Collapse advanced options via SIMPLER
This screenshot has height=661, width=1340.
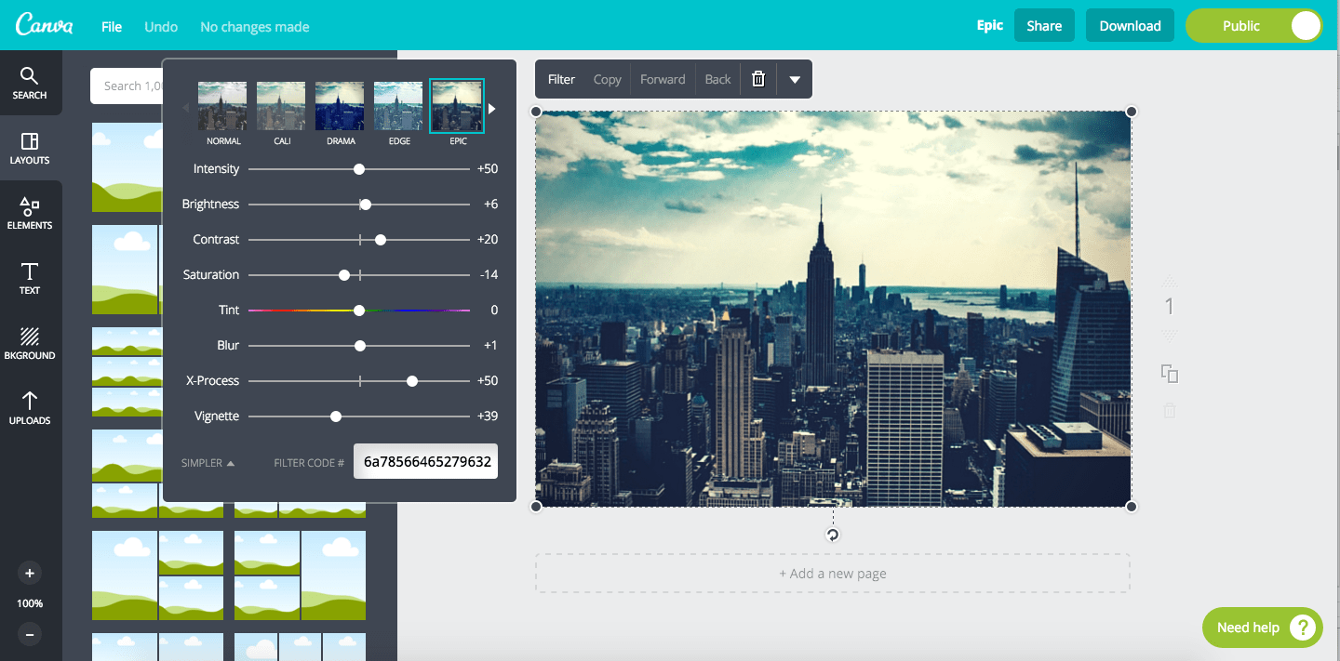tap(206, 461)
